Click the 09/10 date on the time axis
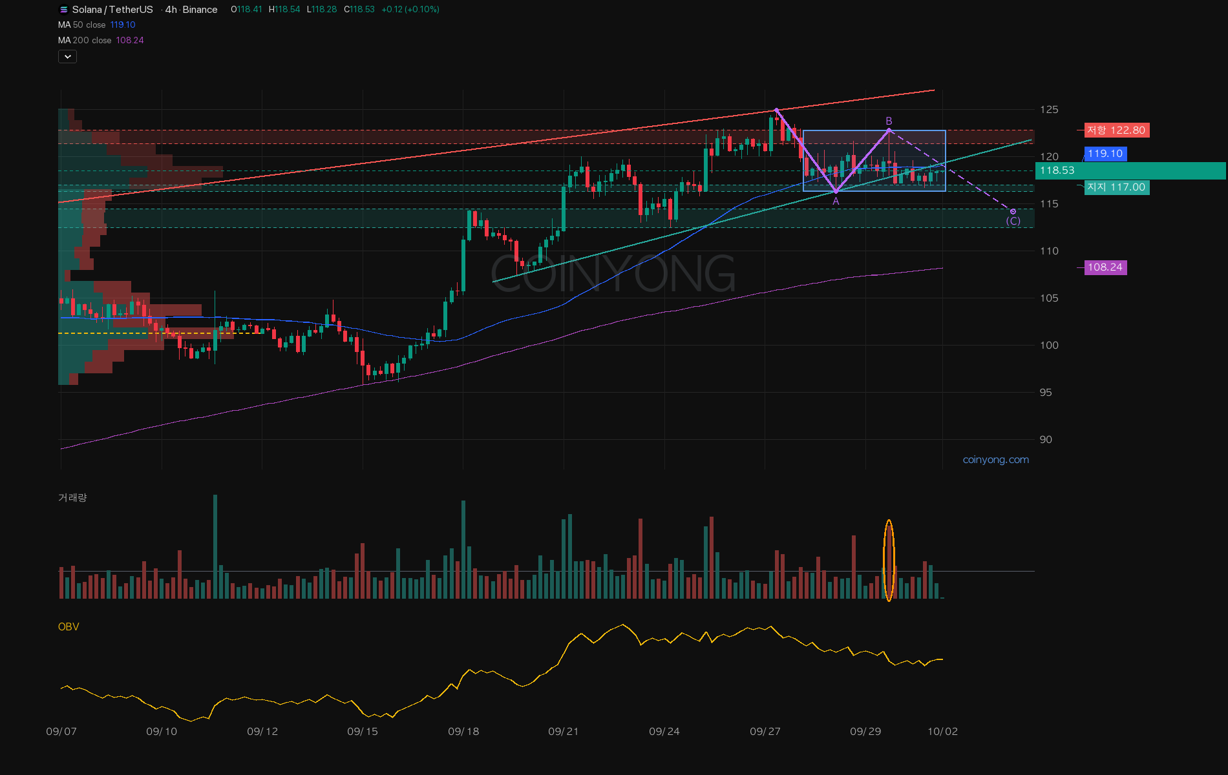1228x775 pixels. 162,732
